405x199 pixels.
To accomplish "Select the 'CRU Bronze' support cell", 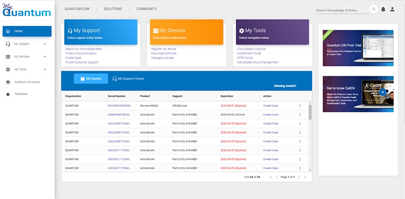I will [x=180, y=106].
